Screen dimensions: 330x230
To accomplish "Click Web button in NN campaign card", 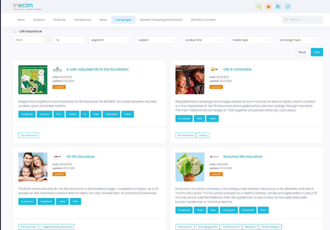I will [200, 118].
